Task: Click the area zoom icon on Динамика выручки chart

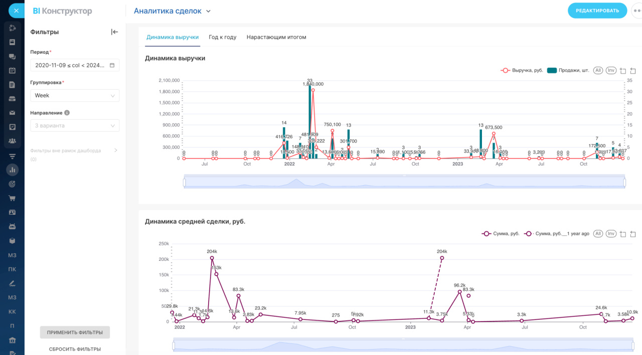Action: coord(623,71)
